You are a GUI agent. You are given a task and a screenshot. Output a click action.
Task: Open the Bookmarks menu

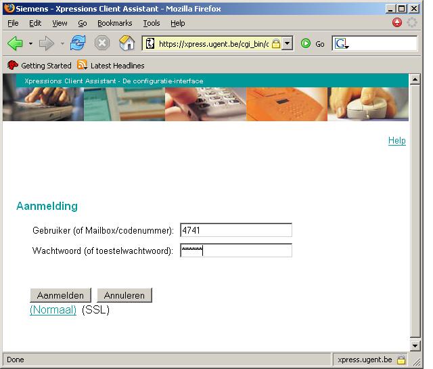coord(114,23)
